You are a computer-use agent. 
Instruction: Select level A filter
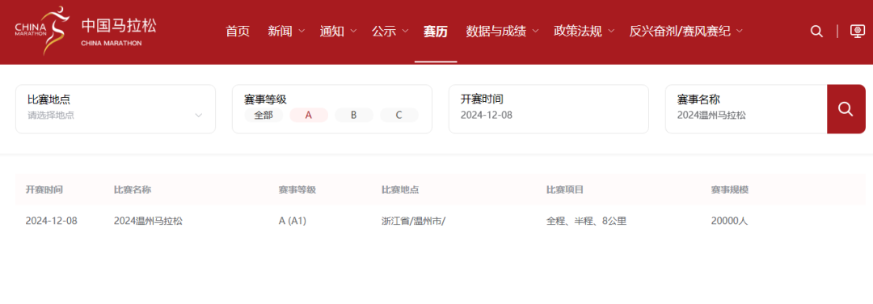(x=309, y=116)
